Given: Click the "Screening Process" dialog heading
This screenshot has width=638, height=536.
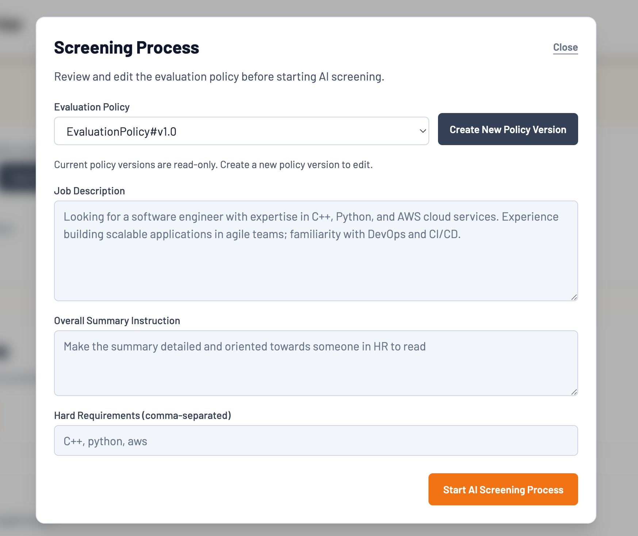Looking at the screenshot, I should point(126,48).
